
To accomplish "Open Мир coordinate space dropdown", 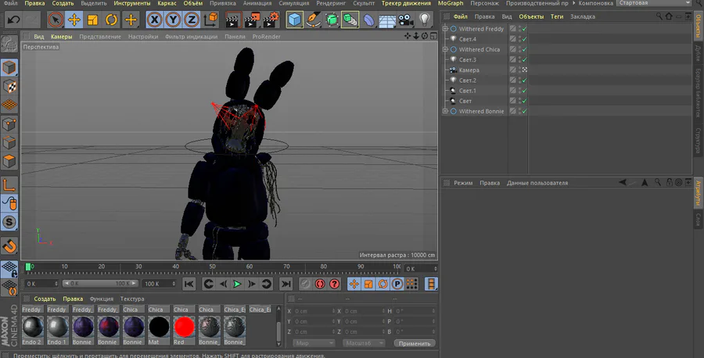I will [x=314, y=343].
